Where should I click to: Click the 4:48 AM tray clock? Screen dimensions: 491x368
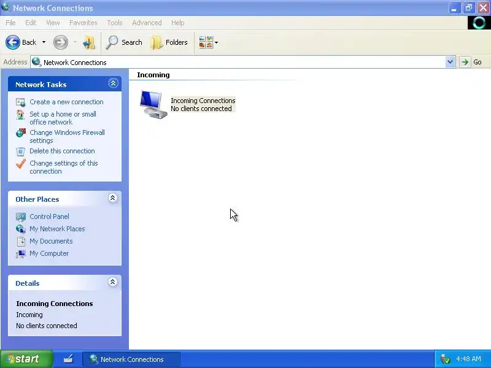468,359
